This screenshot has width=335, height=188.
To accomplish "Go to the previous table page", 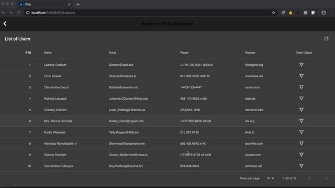I will [x=309, y=178].
